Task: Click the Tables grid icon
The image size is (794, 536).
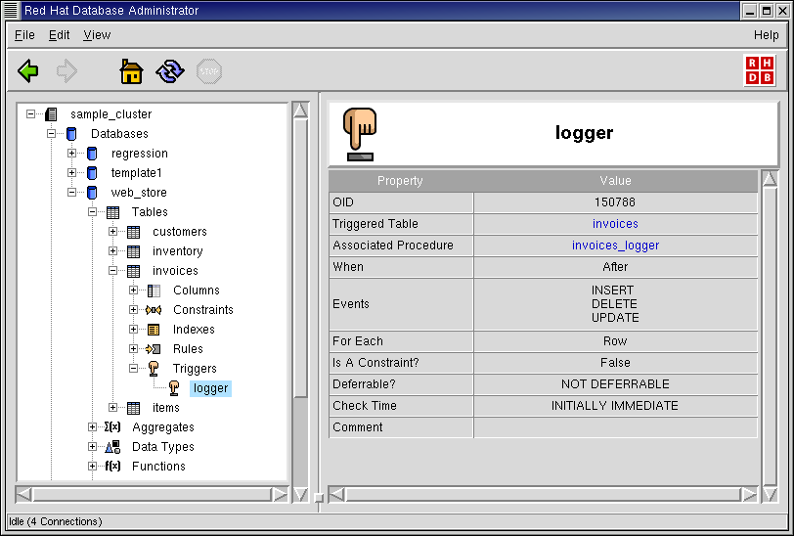Action: coord(112,212)
